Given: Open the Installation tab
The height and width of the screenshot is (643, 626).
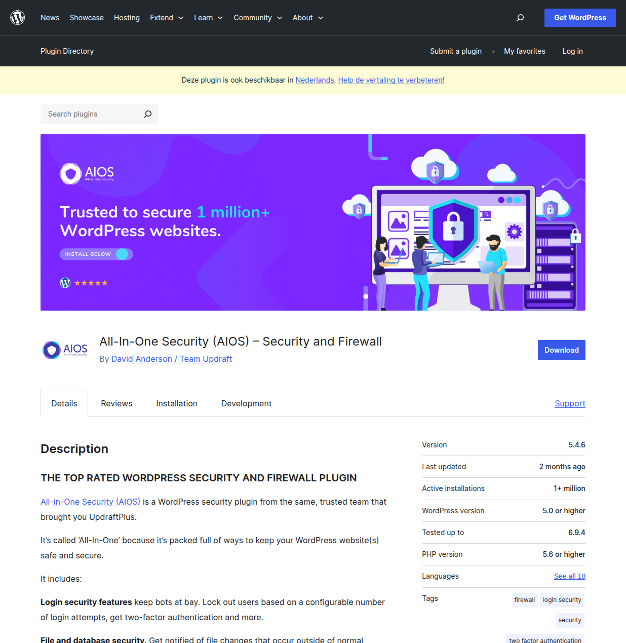Looking at the screenshot, I should (176, 403).
